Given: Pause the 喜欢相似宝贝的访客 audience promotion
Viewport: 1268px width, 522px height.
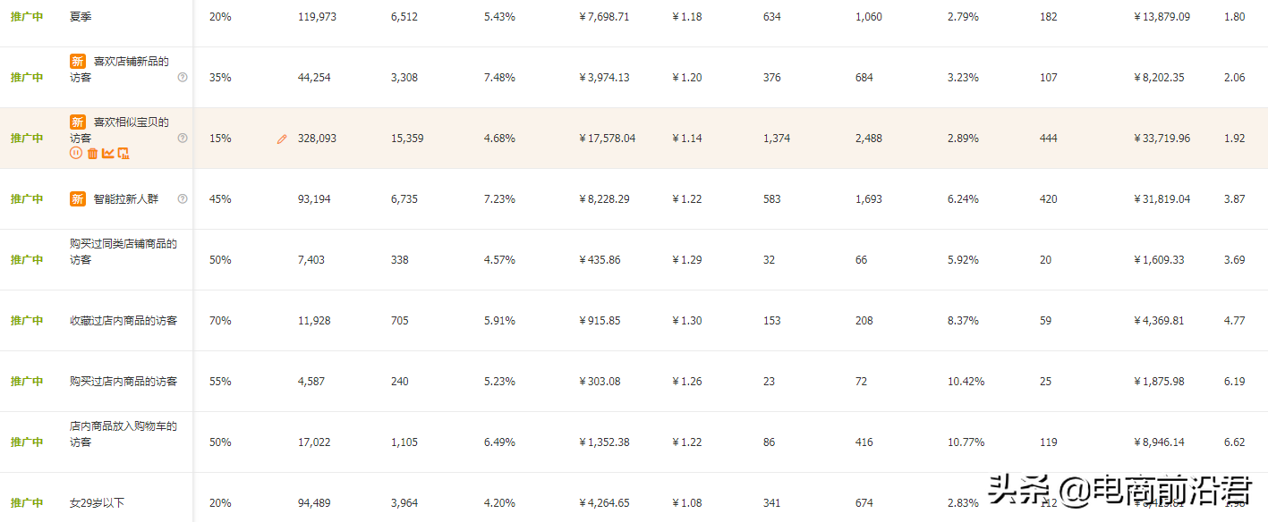Looking at the screenshot, I should click(x=76, y=154).
